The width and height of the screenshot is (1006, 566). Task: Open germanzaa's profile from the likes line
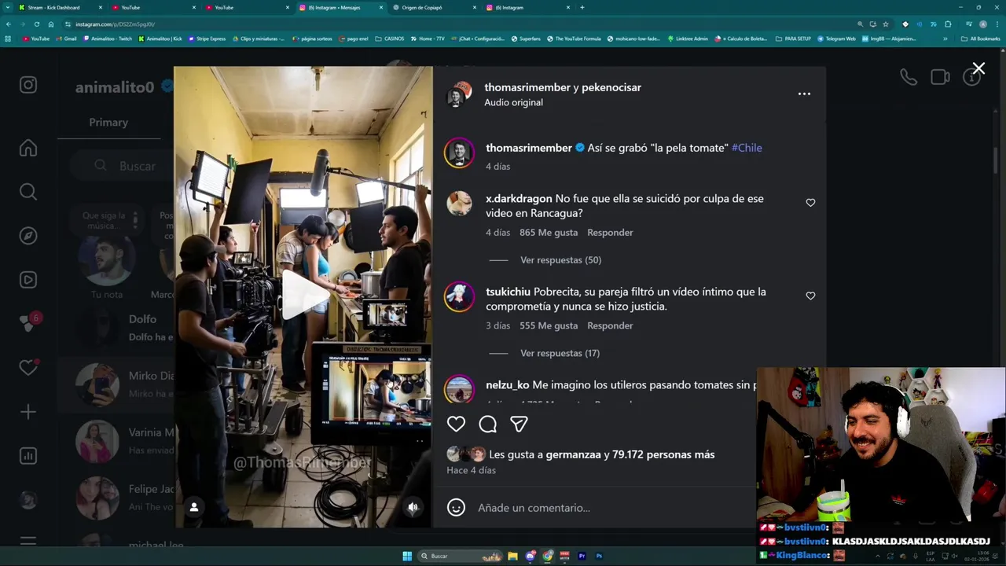coord(573,454)
